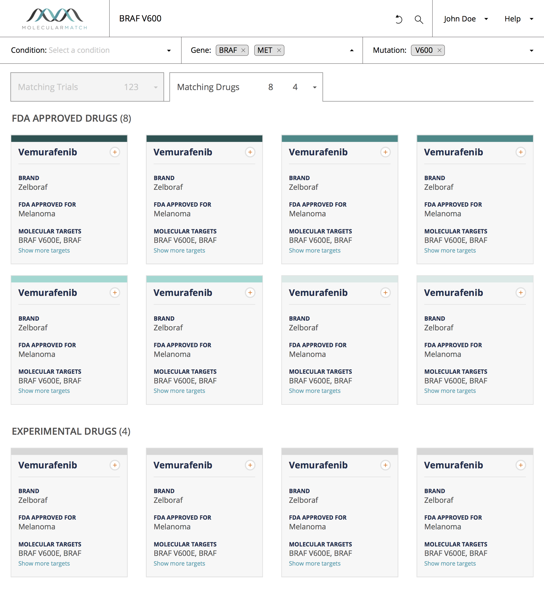Expand seventh FDA approved card's plus icon

pyautogui.click(x=385, y=293)
